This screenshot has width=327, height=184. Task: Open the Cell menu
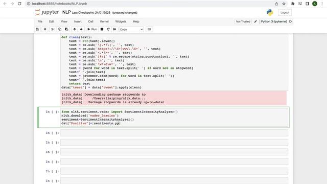point(90,21)
